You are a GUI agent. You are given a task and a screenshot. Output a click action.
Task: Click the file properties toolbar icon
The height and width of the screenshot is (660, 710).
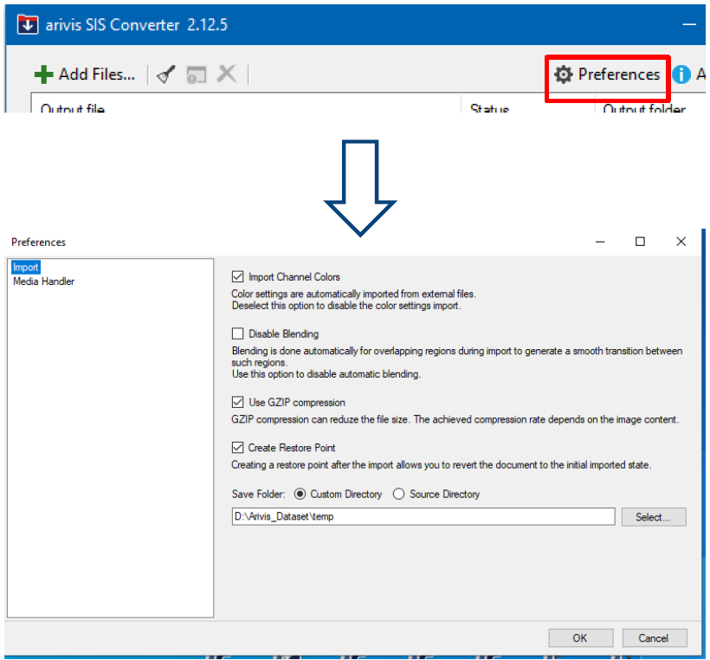coord(197,74)
